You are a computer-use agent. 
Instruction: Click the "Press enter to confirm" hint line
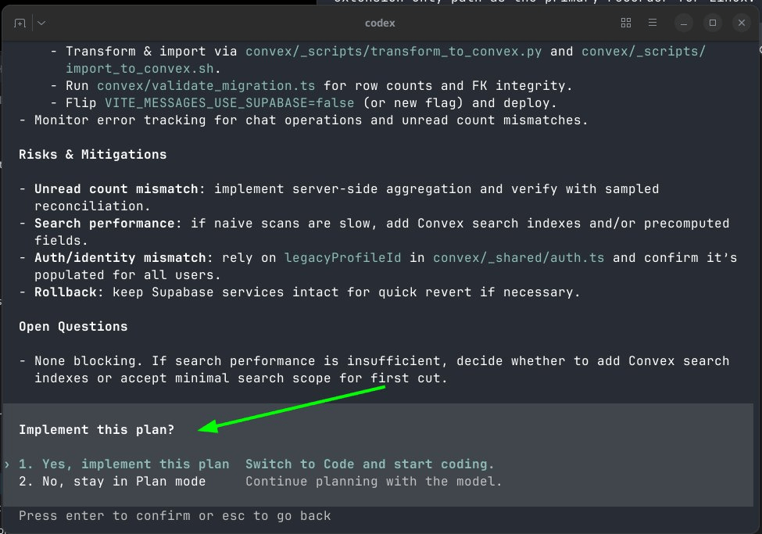click(174, 515)
